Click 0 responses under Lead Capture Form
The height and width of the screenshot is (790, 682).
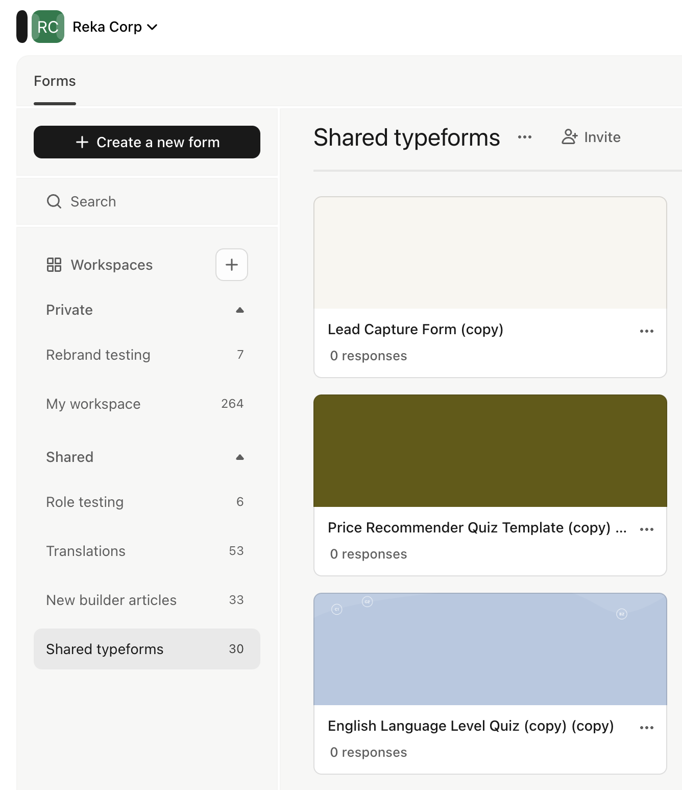(369, 356)
